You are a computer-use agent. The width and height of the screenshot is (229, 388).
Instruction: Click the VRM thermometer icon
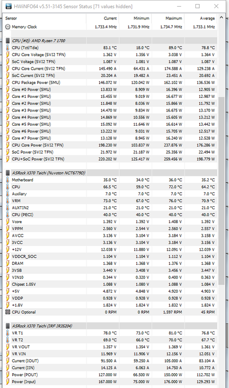(x=8, y=201)
